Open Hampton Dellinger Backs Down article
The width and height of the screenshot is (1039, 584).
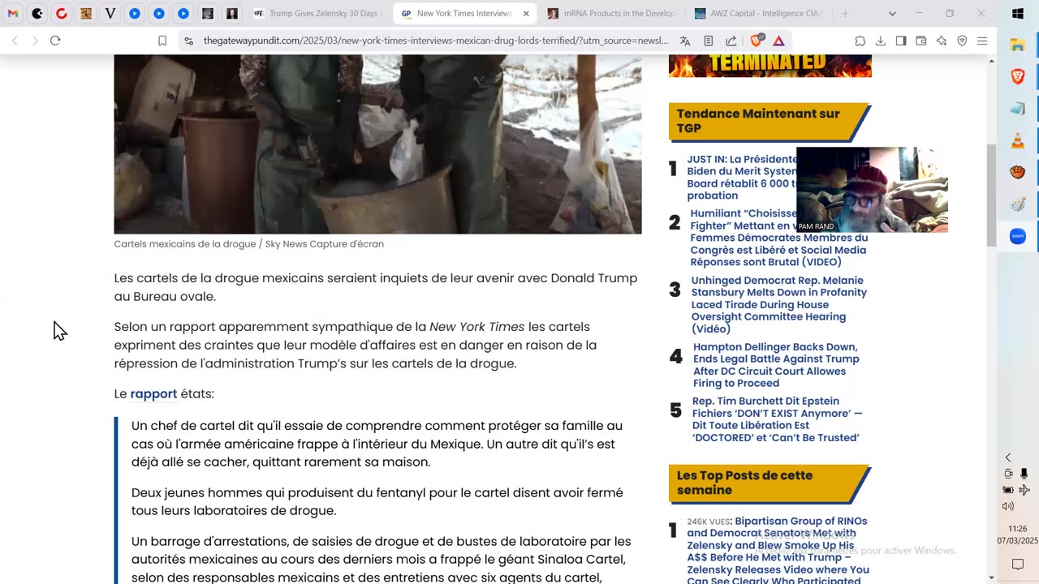pyautogui.click(x=776, y=365)
